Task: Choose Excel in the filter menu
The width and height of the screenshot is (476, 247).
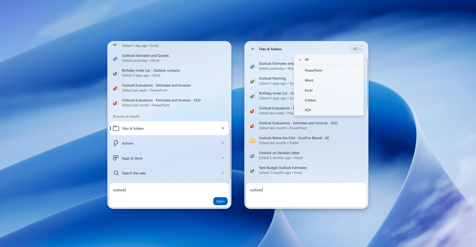Action: tap(329, 90)
